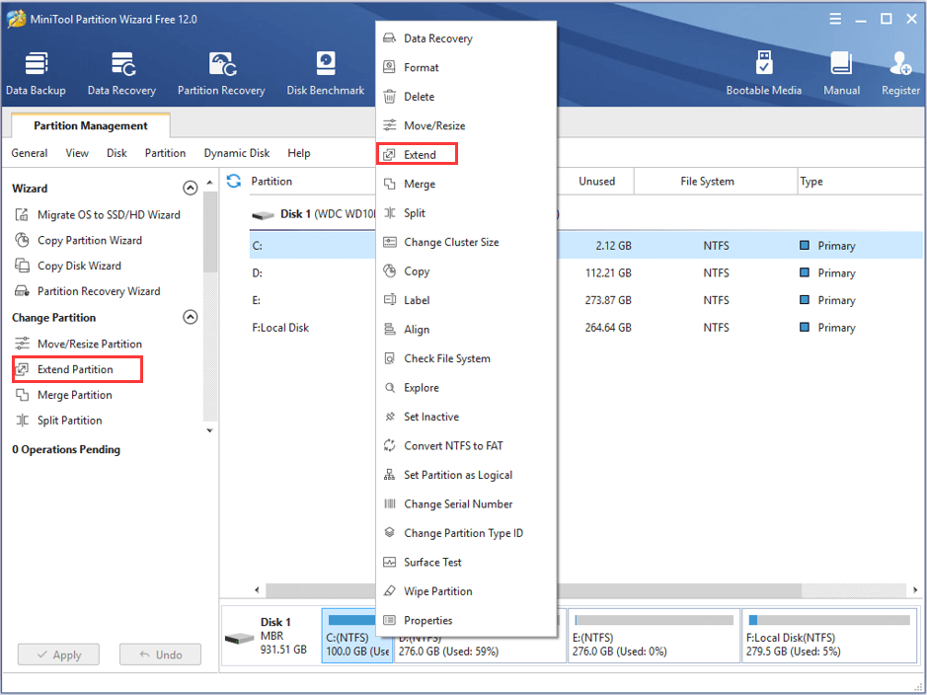Collapse the Change Partition section
Screen dimensions: 927x695
[190, 317]
